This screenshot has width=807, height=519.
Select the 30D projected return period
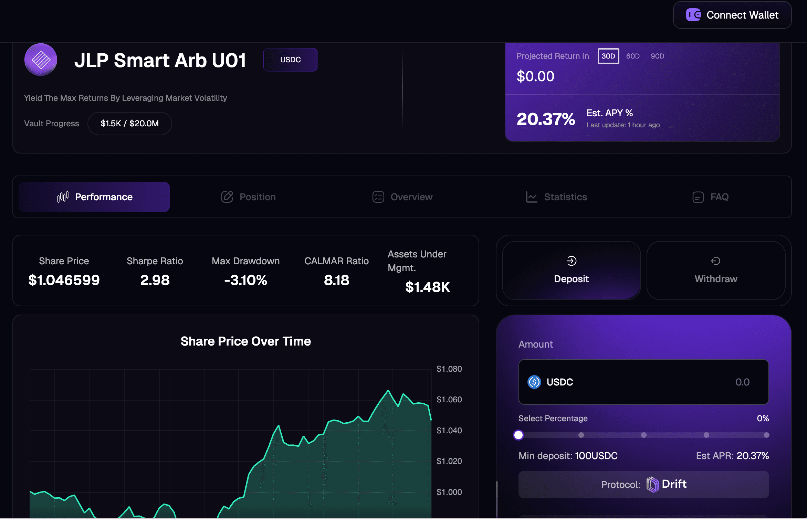coord(608,56)
